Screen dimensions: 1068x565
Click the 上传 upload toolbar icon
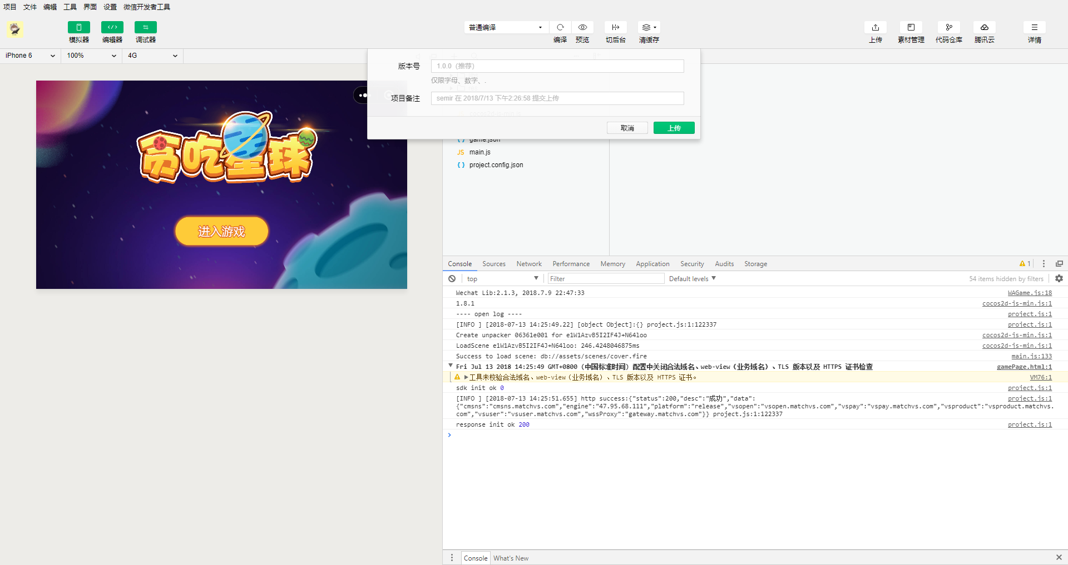(x=876, y=27)
